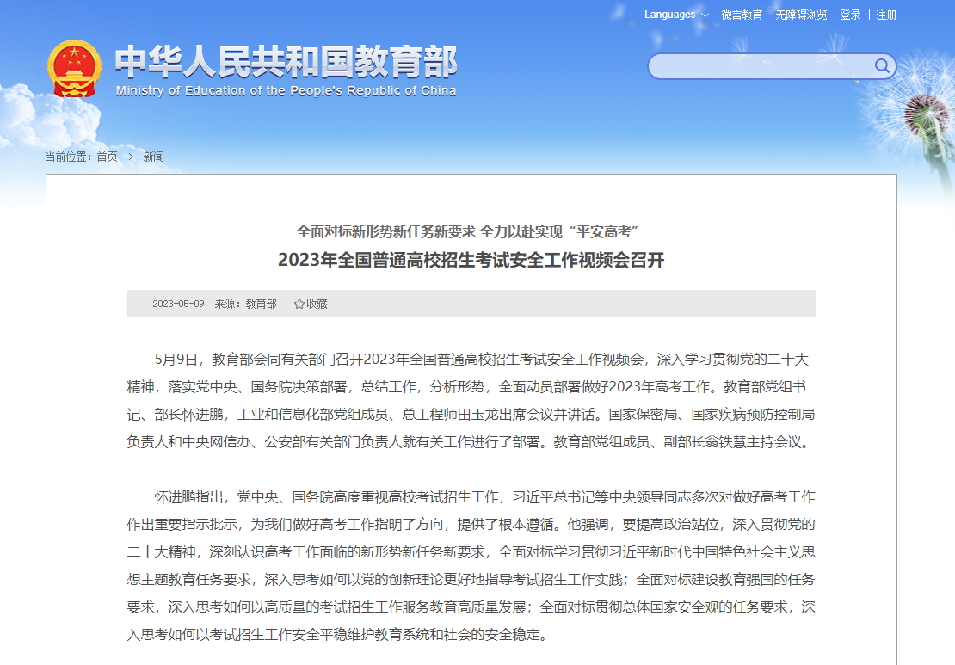The width and height of the screenshot is (955, 665).
Task: Go to 首页 in the breadcrumb
Action: pyautogui.click(x=107, y=157)
